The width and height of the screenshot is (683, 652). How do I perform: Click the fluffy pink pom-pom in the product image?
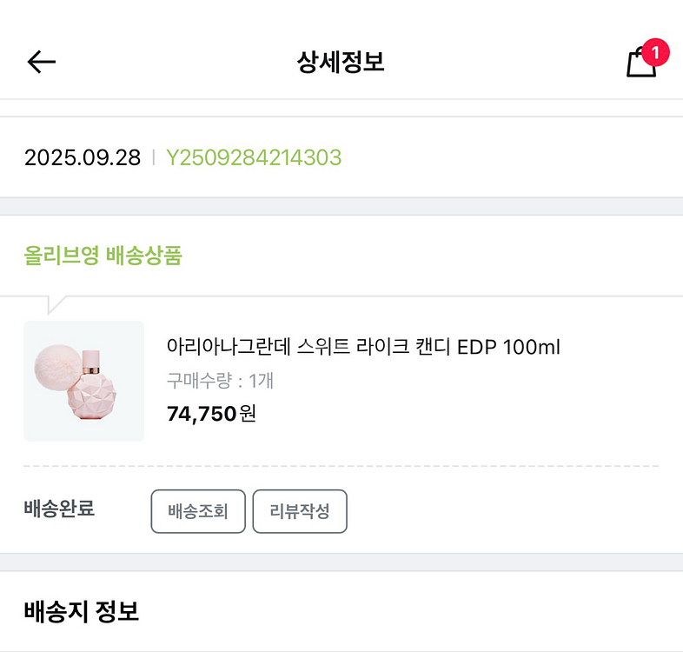59,366
